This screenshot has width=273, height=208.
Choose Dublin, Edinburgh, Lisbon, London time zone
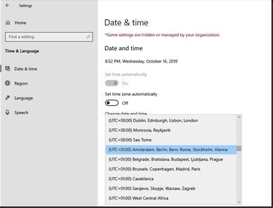point(171,121)
